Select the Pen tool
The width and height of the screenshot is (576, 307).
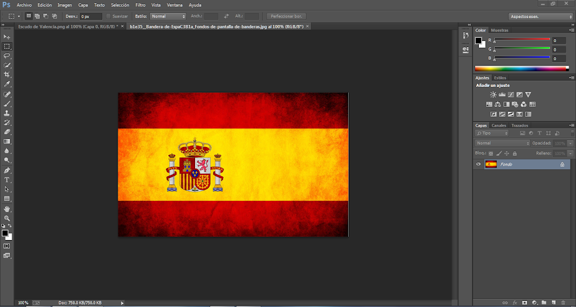pyautogui.click(x=7, y=171)
